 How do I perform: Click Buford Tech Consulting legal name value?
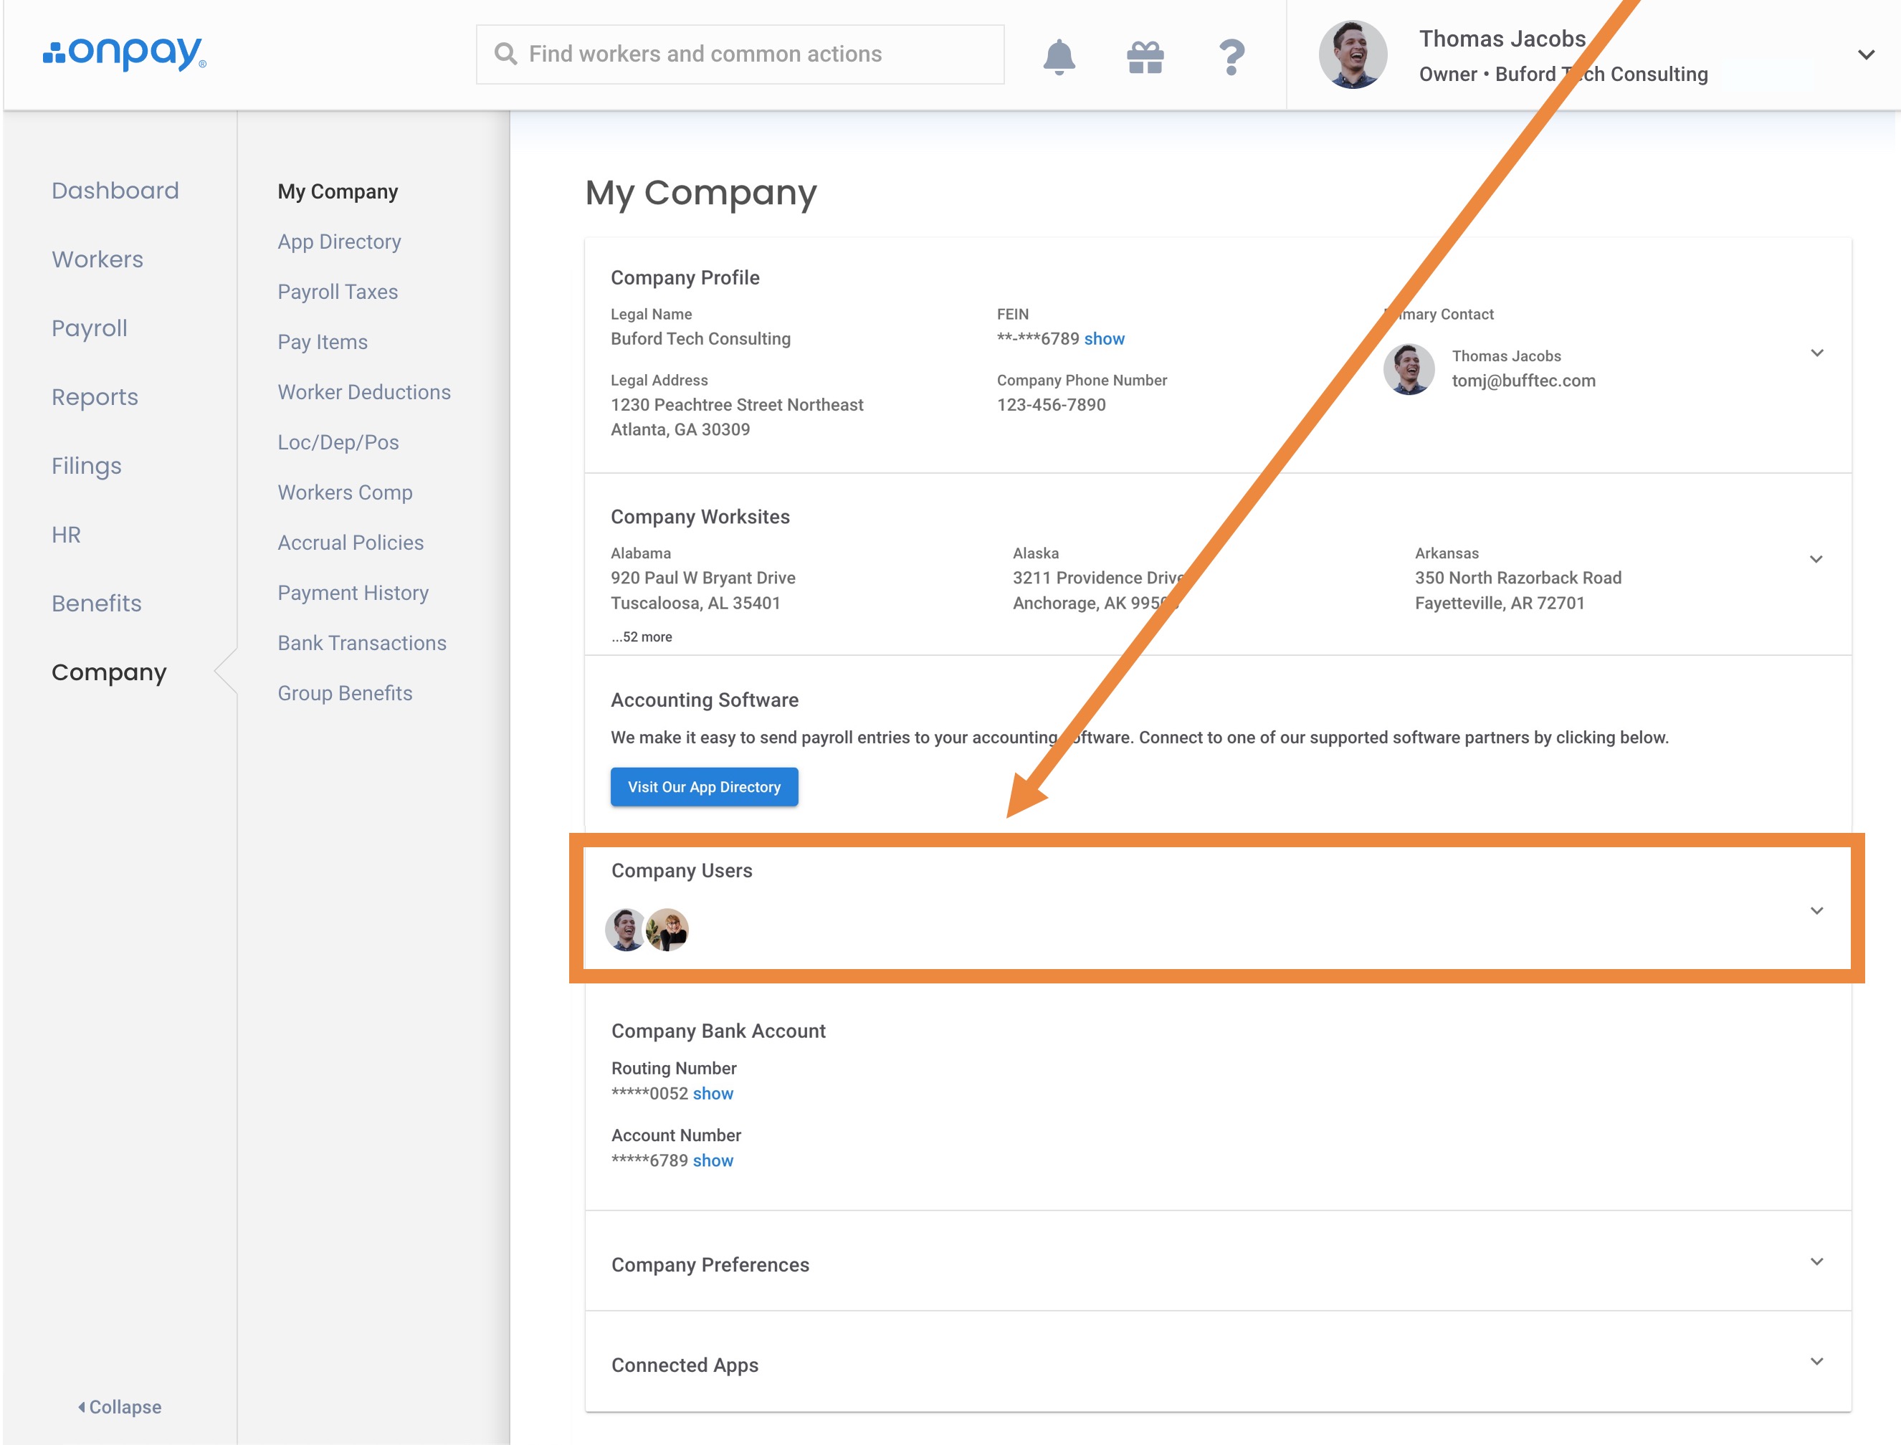click(700, 339)
